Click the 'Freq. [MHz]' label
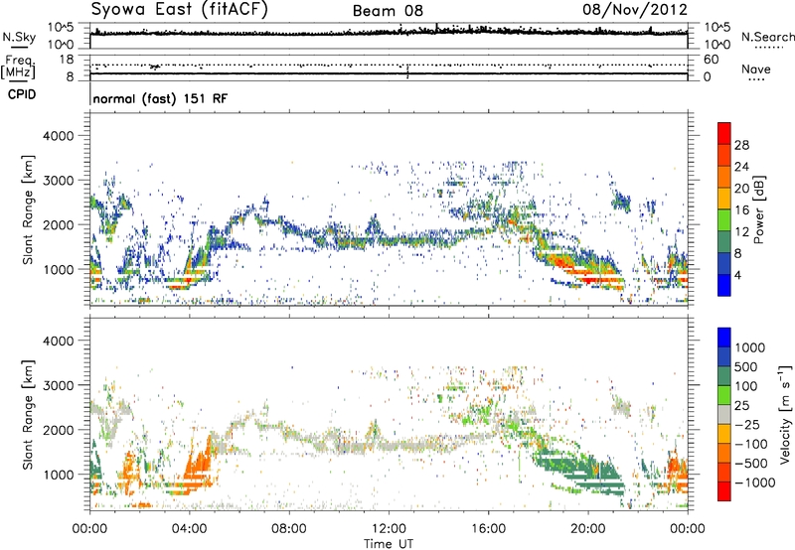795x550 pixels. tap(18, 67)
